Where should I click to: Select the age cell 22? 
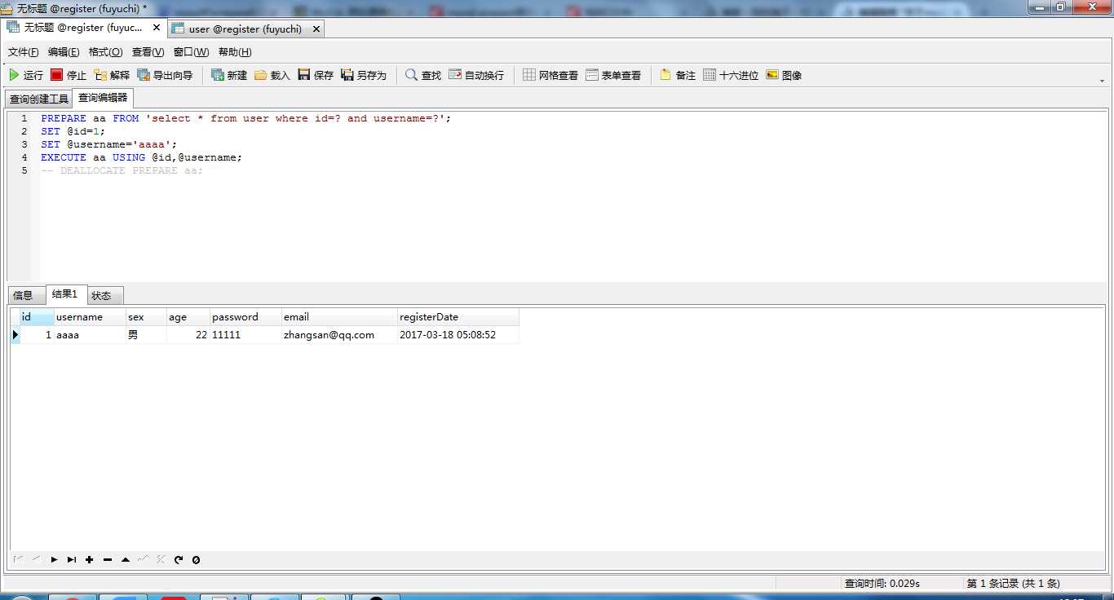[x=188, y=335]
